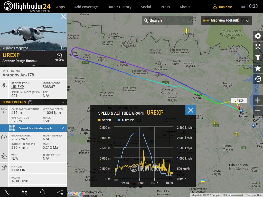Share this flight via share icon

60,192
